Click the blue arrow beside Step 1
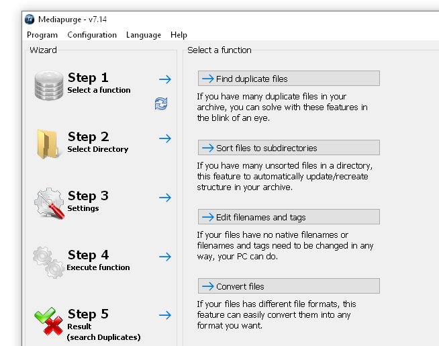This screenshot has width=439, height=346. tap(165, 79)
